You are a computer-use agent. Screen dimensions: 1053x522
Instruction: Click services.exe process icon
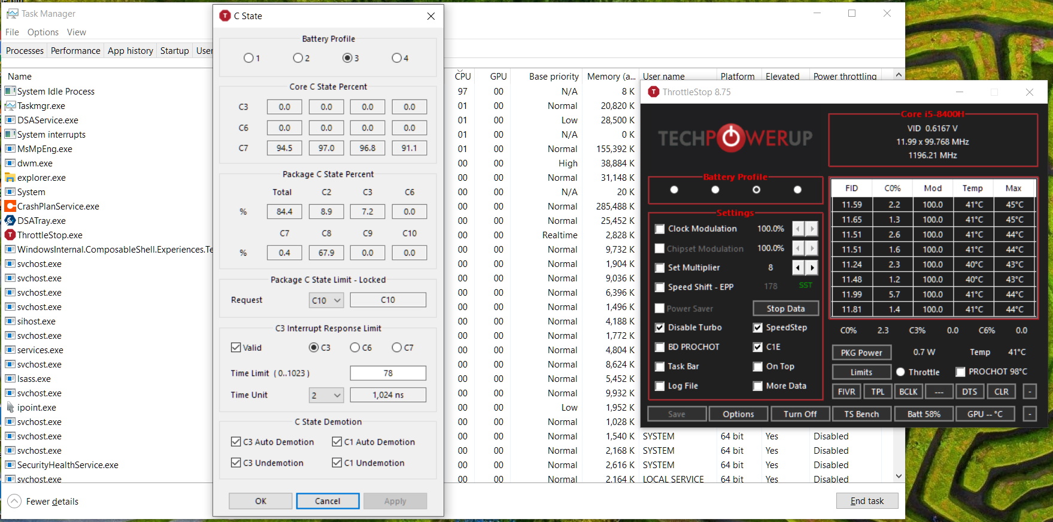click(x=10, y=350)
